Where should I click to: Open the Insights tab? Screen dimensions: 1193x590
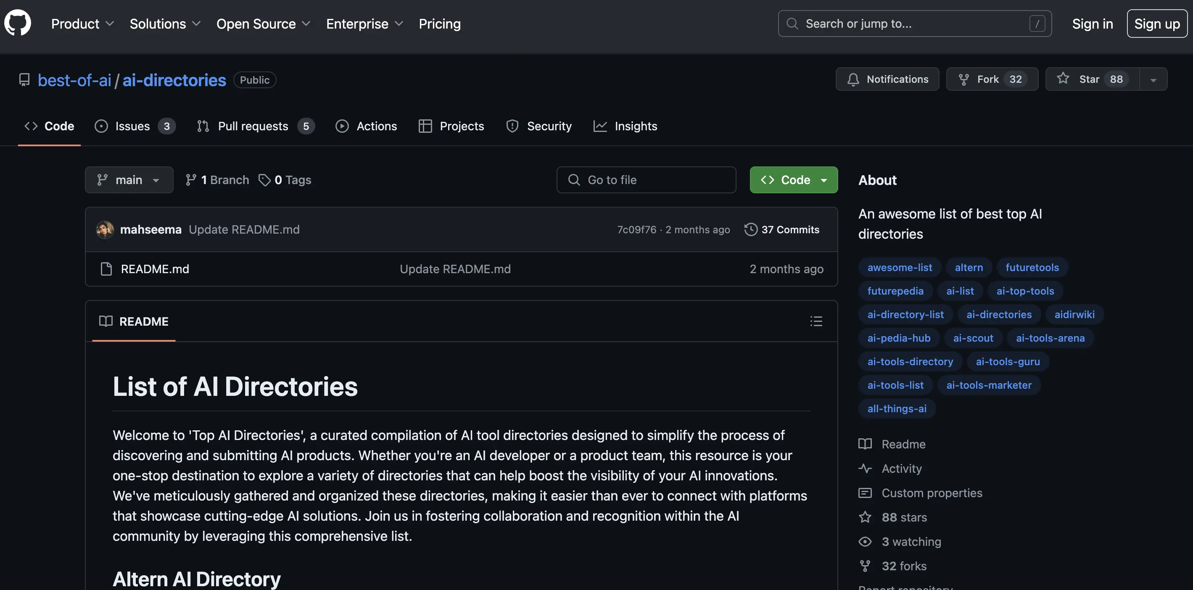click(x=625, y=126)
